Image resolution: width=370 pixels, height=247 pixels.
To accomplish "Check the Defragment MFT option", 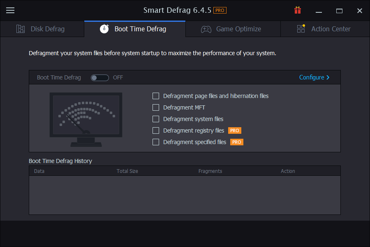I will (156, 107).
